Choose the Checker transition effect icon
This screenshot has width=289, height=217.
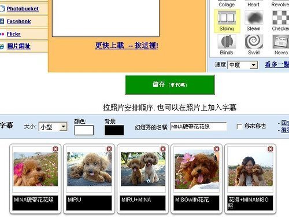281,17
